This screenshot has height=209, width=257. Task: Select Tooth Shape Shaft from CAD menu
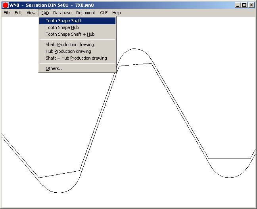[63, 21]
